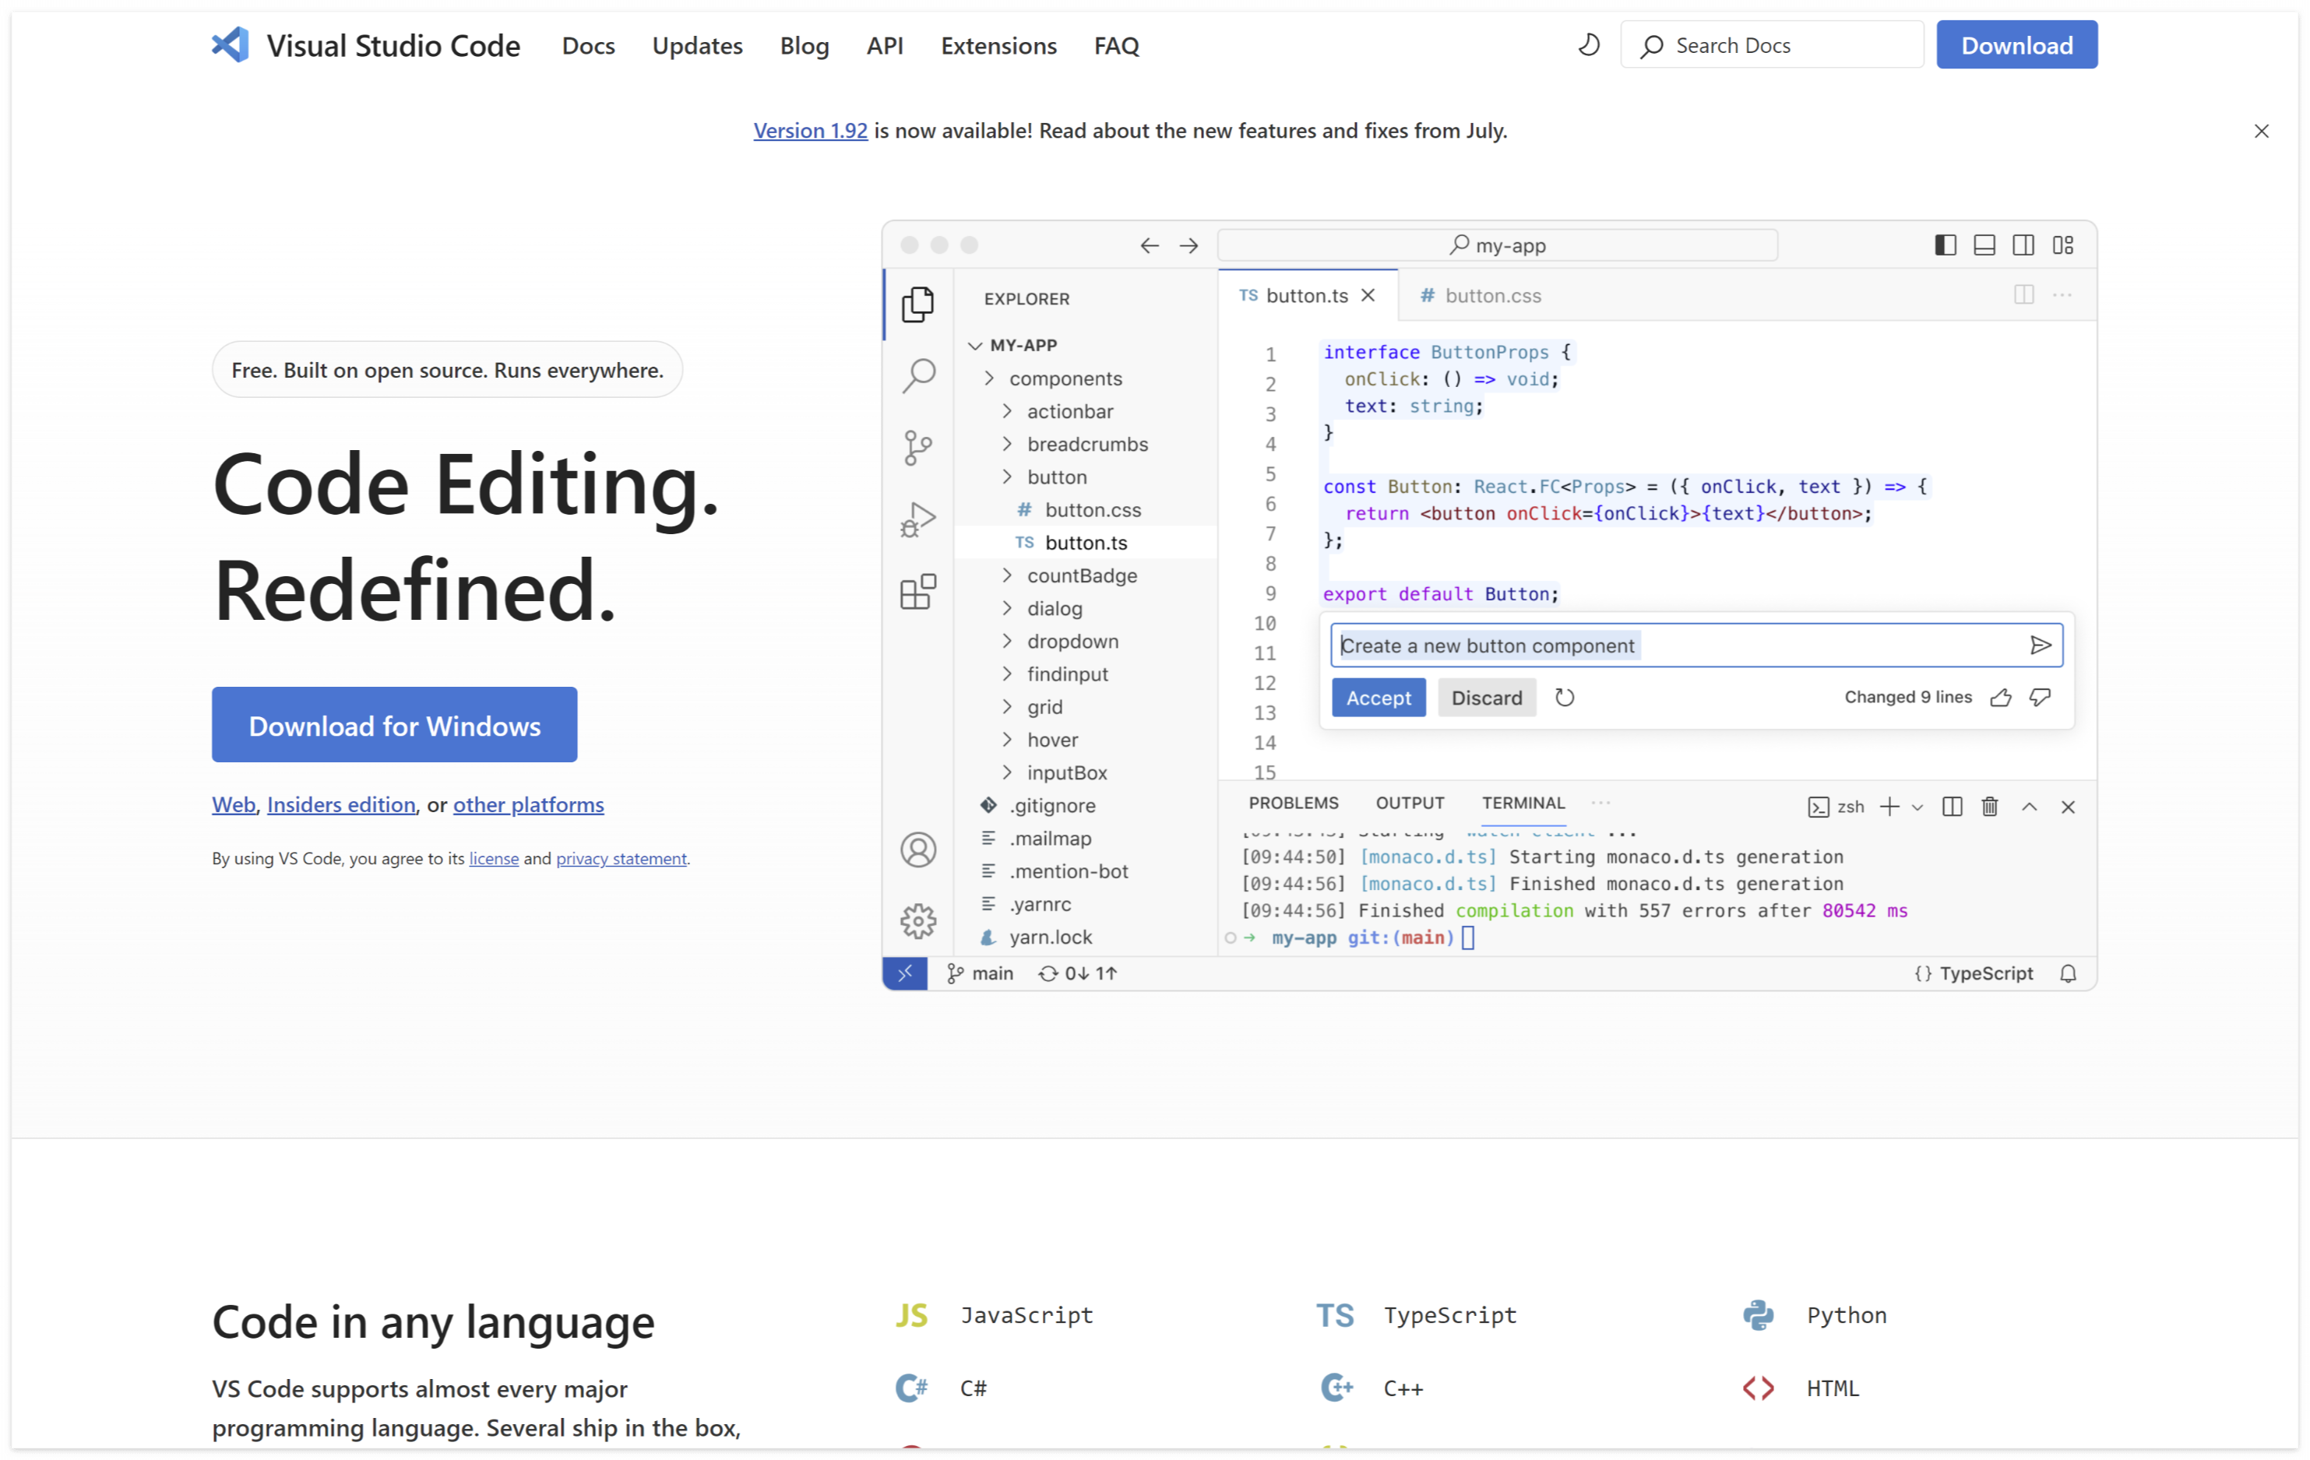Switch to the button.css editor tab
The width and height of the screenshot is (2310, 1460).
pyautogui.click(x=1491, y=295)
